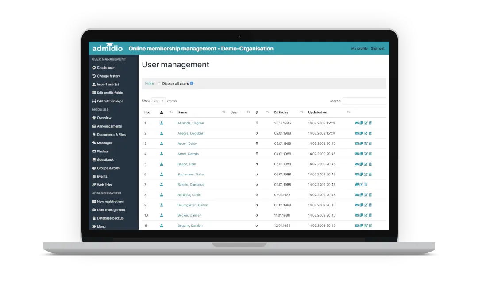Click the copy icon in Baade, Dale row
Image resolution: width=478 pixels, height=287 pixels.
click(361, 164)
